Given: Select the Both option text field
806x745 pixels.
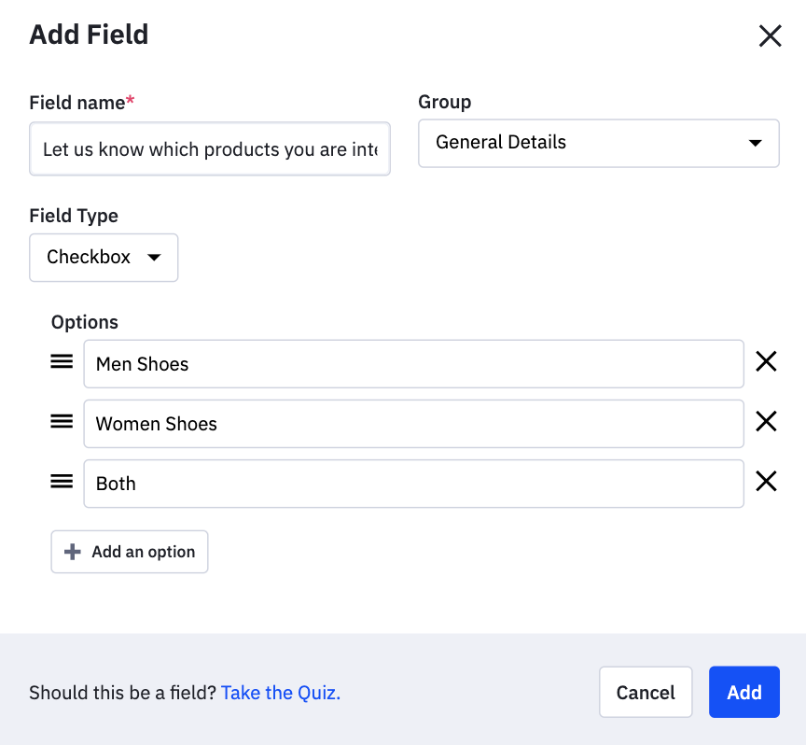Looking at the screenshot, I should point(413,483).
